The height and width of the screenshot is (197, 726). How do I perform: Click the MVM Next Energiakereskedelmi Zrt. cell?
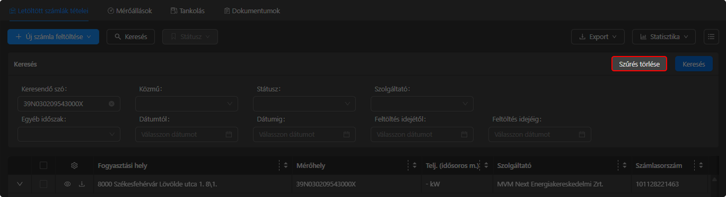[550, 184]
